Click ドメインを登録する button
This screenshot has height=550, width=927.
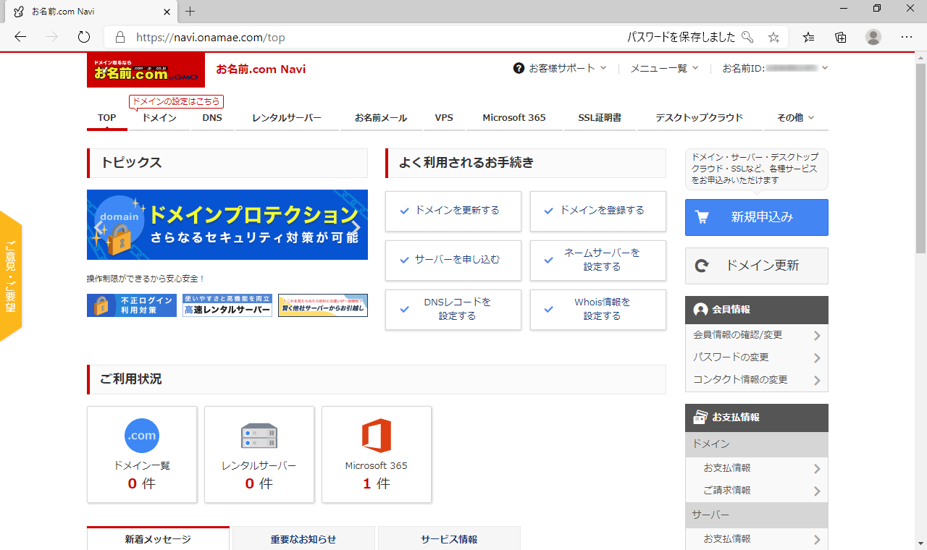click(x=598, y=211)
